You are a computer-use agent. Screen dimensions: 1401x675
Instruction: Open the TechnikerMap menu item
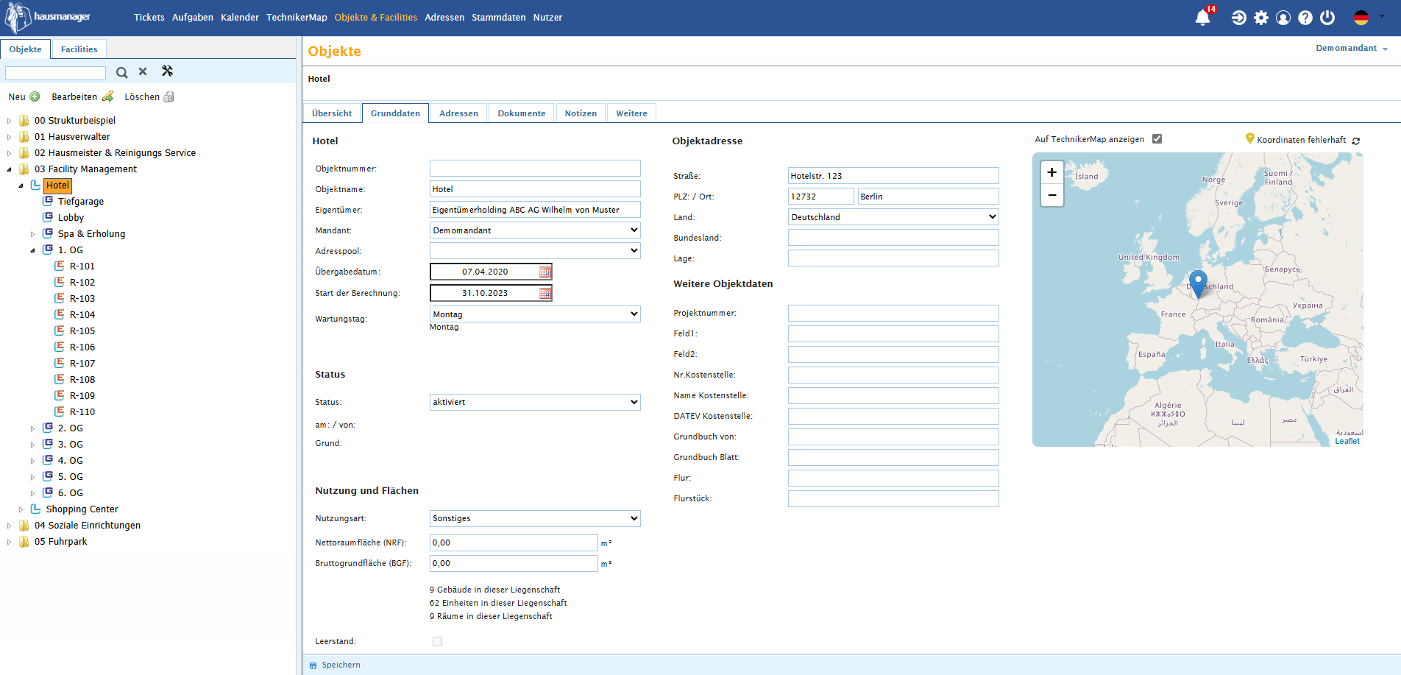pos(297,18)
